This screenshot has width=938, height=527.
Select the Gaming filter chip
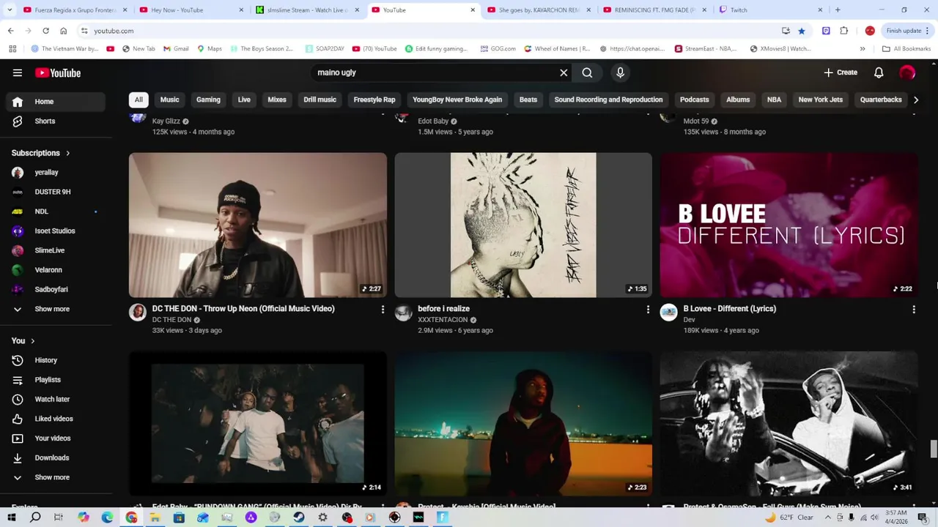pyautogui.click(x=208, y=100)
